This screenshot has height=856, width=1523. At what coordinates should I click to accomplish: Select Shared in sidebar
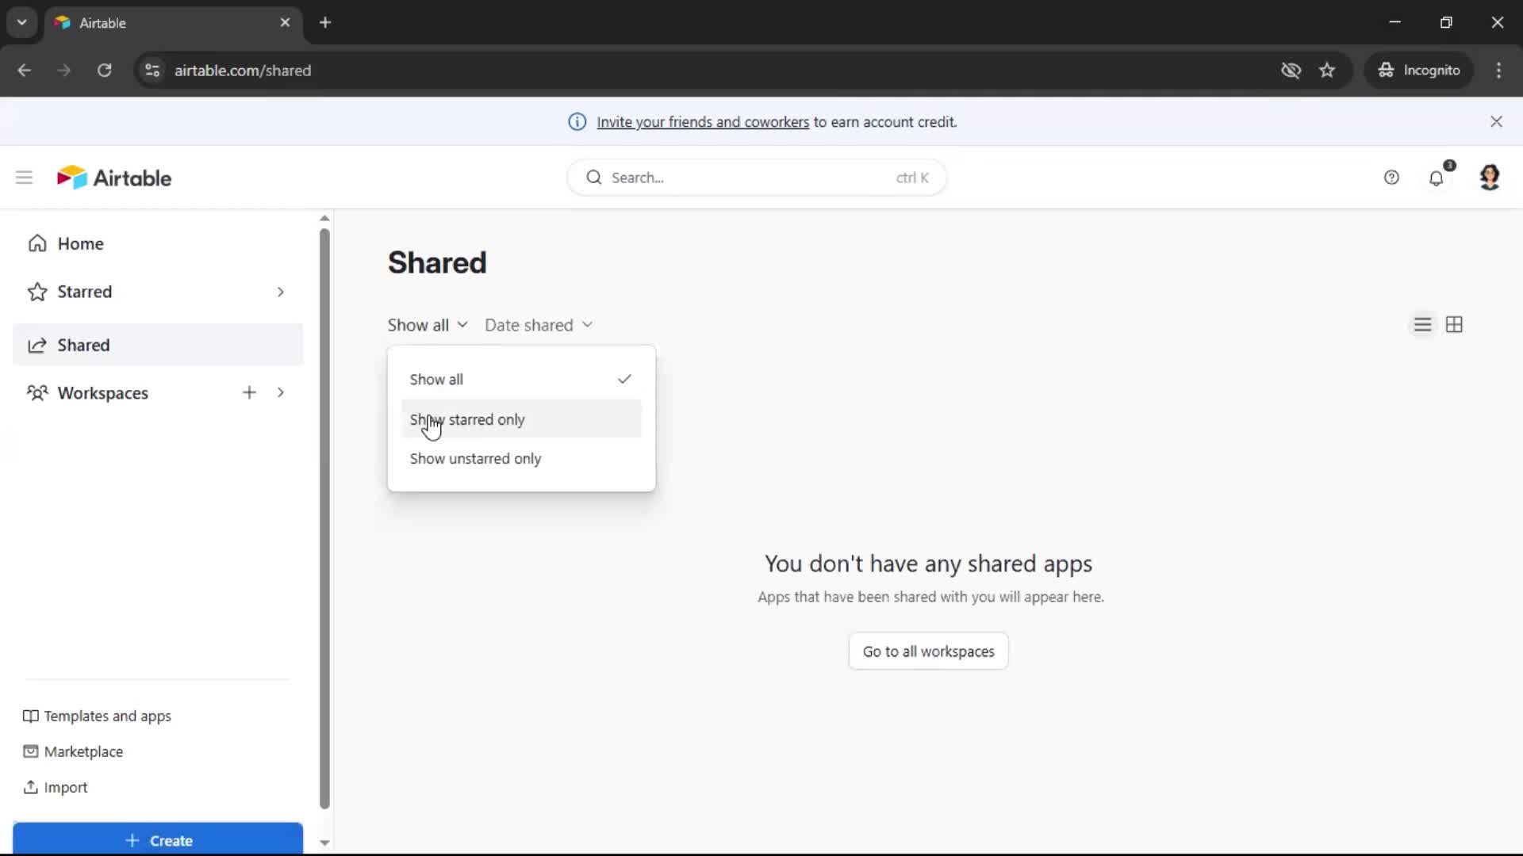coord(158,345)
